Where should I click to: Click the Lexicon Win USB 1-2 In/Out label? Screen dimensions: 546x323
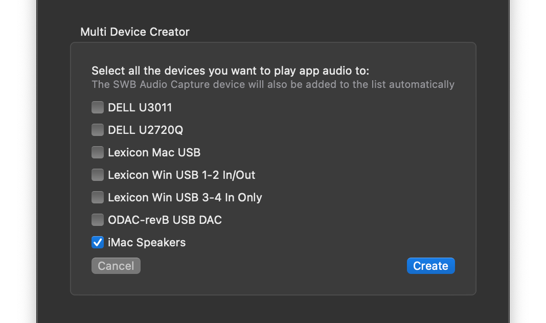coord(181,175)
